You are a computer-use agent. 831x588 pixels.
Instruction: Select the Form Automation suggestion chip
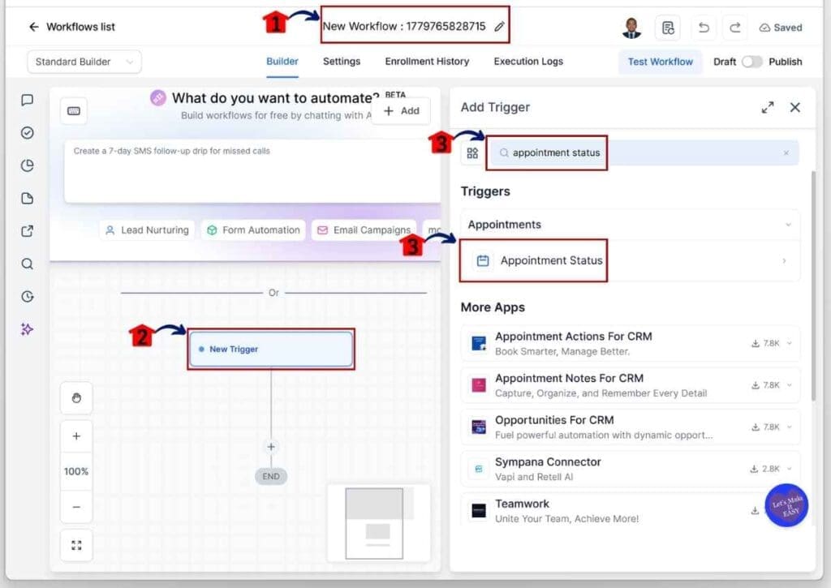[x=253, y=230]
